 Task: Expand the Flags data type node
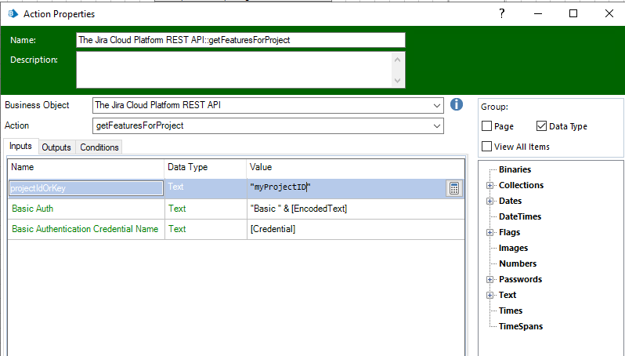(490, 233)
